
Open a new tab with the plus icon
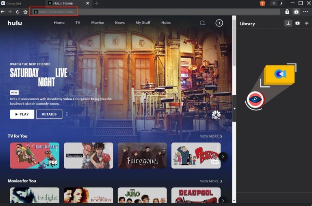tap(97, 3)
